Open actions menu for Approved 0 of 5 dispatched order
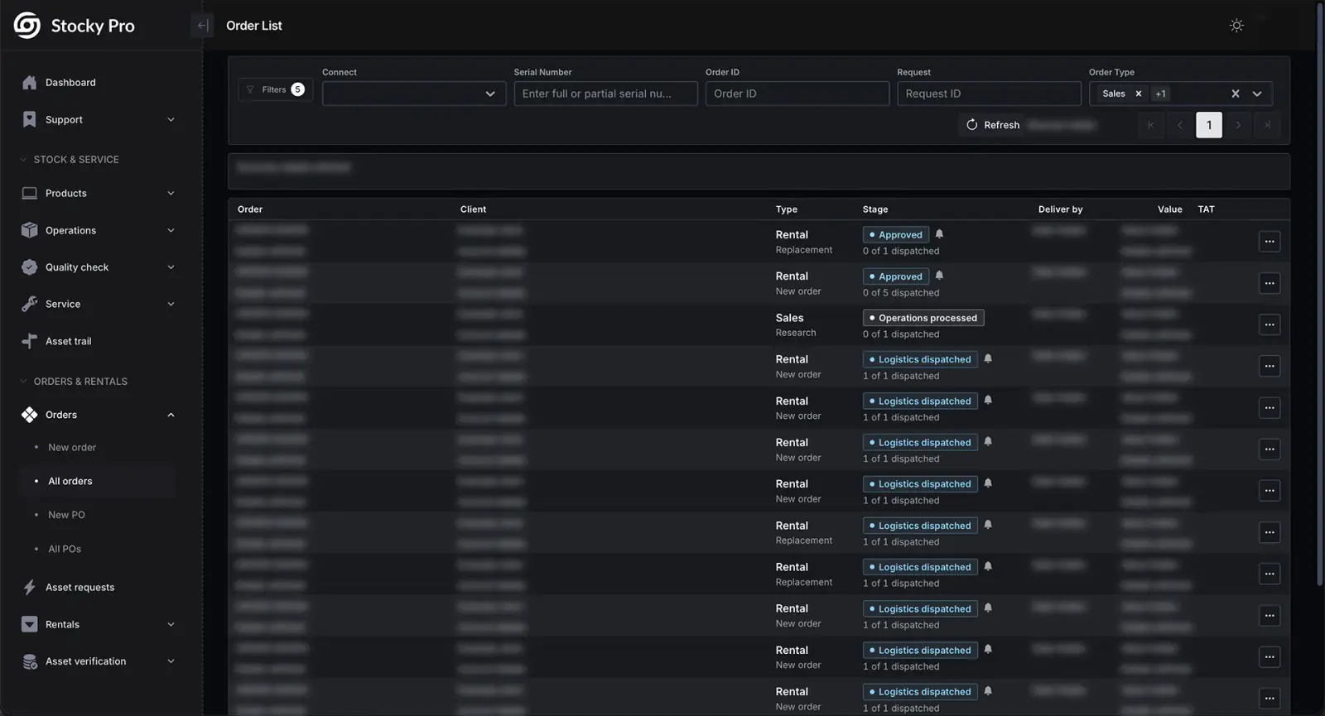This screenshot has width=1325, height=716. (1270, 283)
